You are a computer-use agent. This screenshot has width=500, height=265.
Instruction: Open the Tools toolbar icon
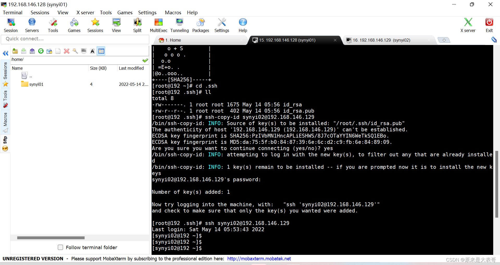point(53,25)
